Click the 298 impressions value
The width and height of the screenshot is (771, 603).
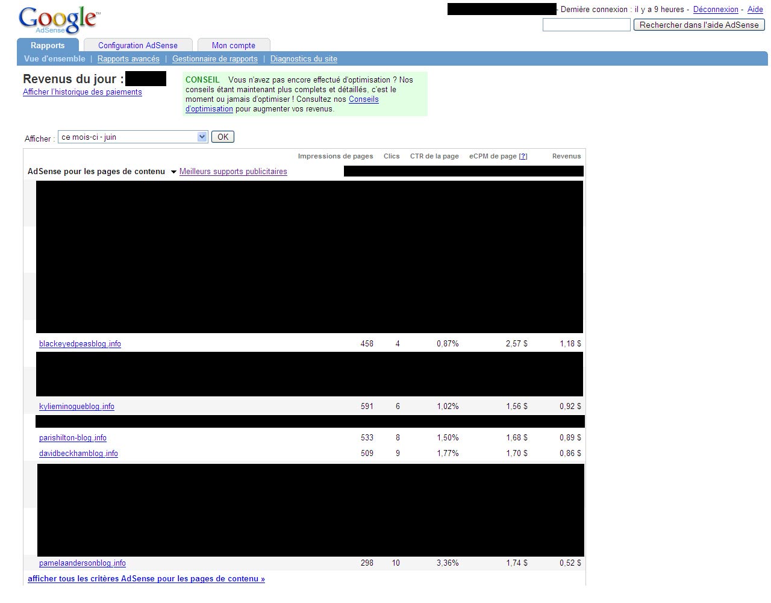(367, 563)
